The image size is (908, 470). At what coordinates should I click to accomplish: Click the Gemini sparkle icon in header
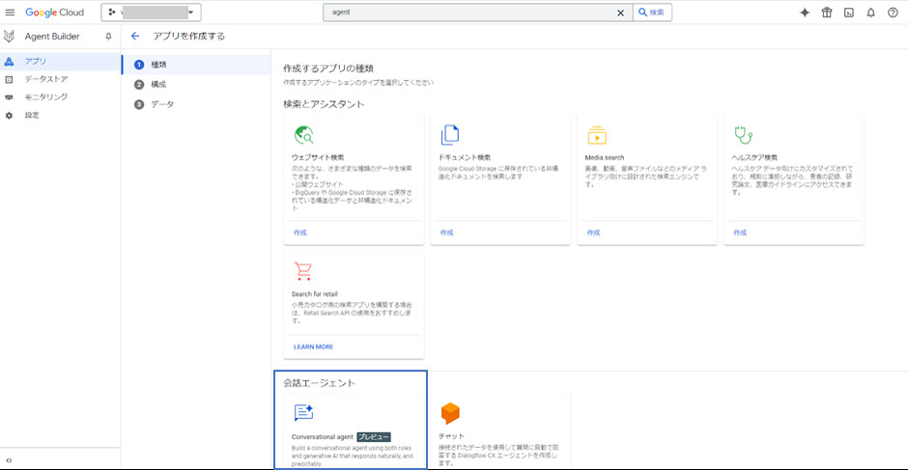click(x=805, y=13)
